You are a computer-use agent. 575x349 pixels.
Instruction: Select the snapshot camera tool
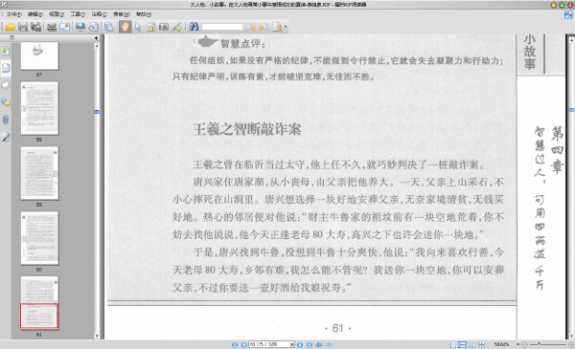pyautogui.click(x=164, y=27)
